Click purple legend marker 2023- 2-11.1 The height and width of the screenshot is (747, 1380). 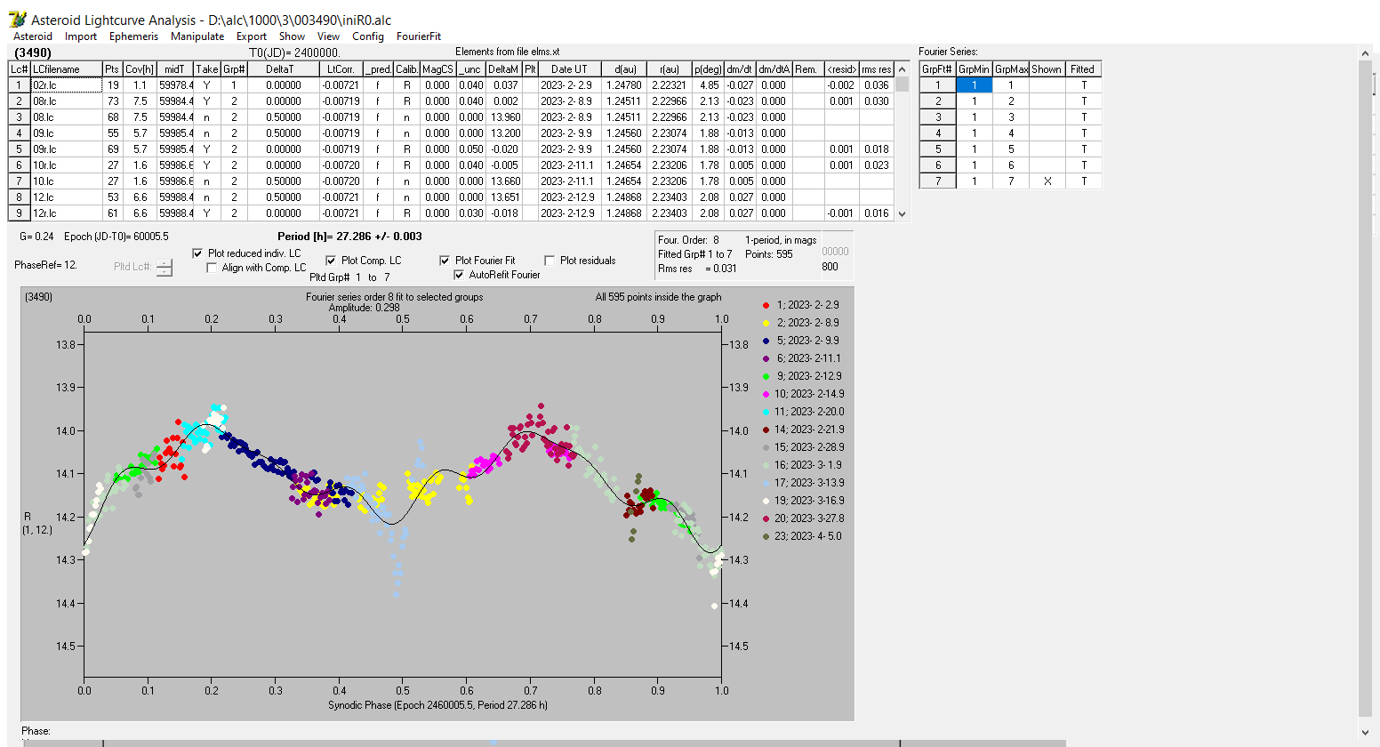point(766,358)
